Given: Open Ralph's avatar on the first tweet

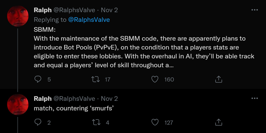Looking at the screenshot, I should coord(18,16).
